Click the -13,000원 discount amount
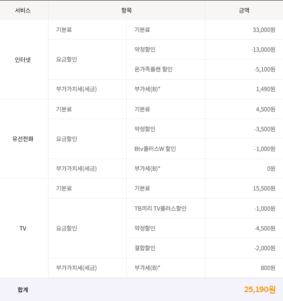The height and width of the screenshot is (301, 283). (263, 49)
